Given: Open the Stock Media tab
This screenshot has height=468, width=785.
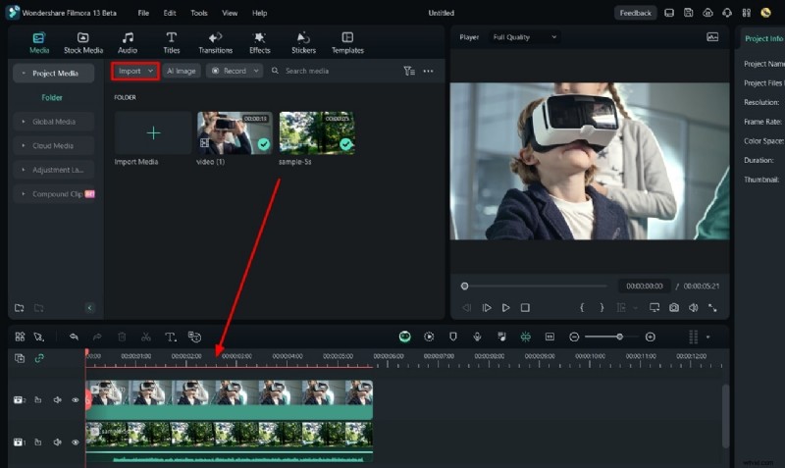Looking at the screenshot, I should pos(83,43).
